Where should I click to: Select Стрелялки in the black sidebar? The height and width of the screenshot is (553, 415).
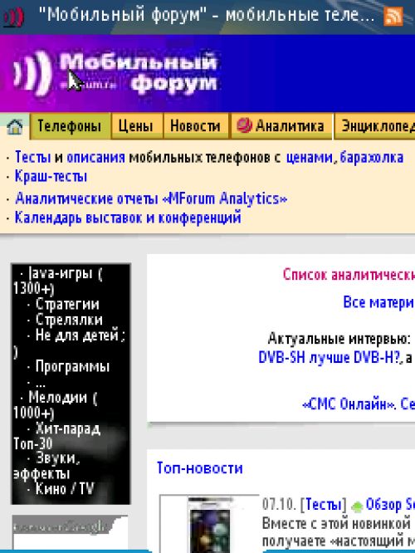(69, 320)
